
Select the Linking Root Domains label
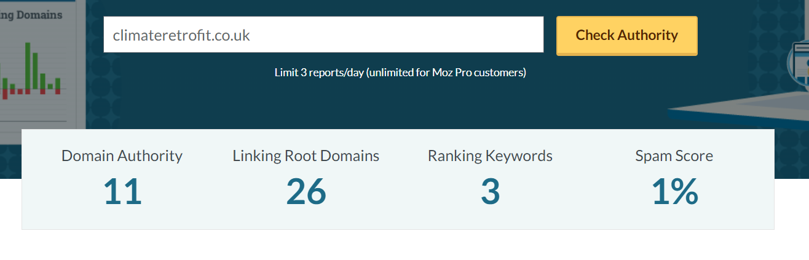click(x=306, y=156)
